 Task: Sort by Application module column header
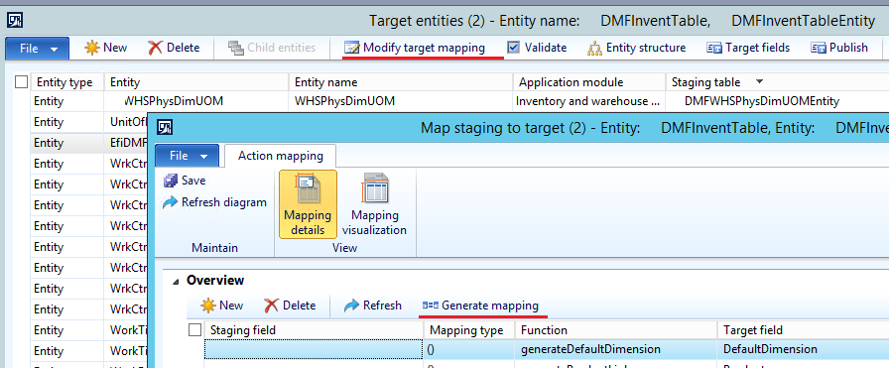pyautogui.click(x=589, y=82)
